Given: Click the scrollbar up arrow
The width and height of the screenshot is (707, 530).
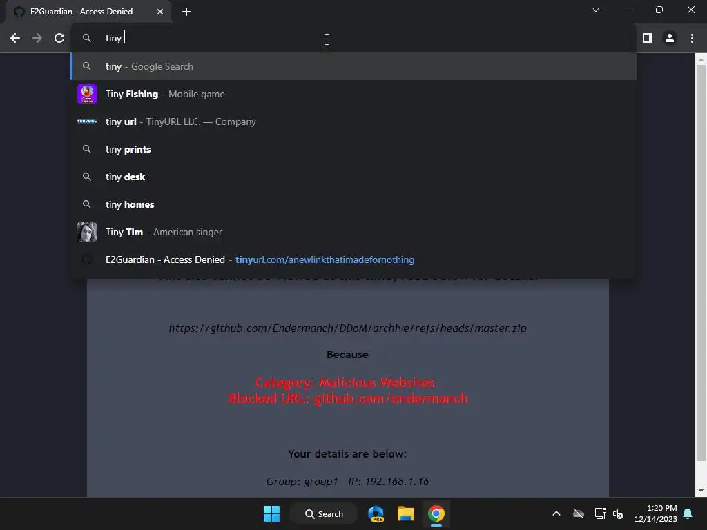Looking at the screenshot, I should 701,59.
